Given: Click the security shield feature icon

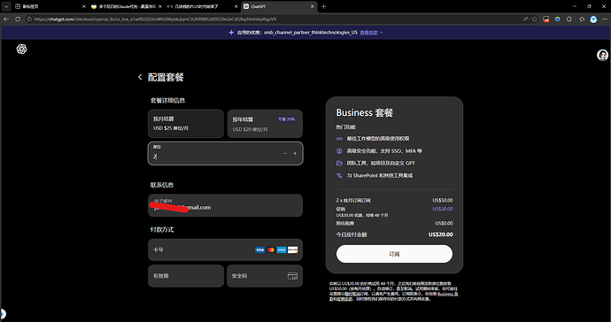Looking at the screenshot, I should pyautogui.click(x=339, y=150).
